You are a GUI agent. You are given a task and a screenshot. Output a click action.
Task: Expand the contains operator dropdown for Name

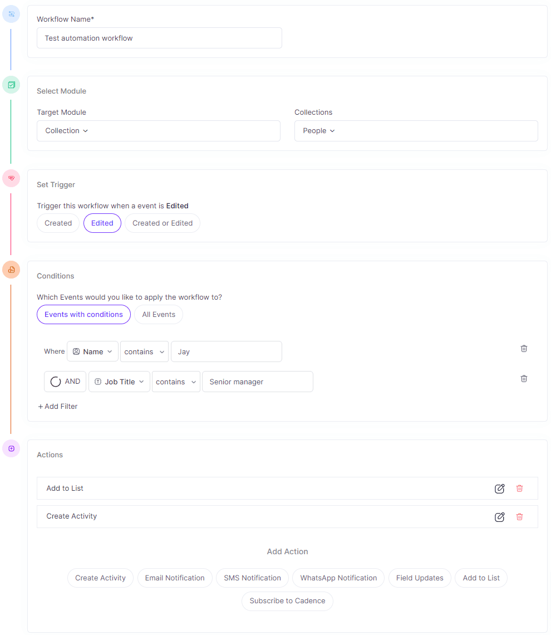[144, 351]
